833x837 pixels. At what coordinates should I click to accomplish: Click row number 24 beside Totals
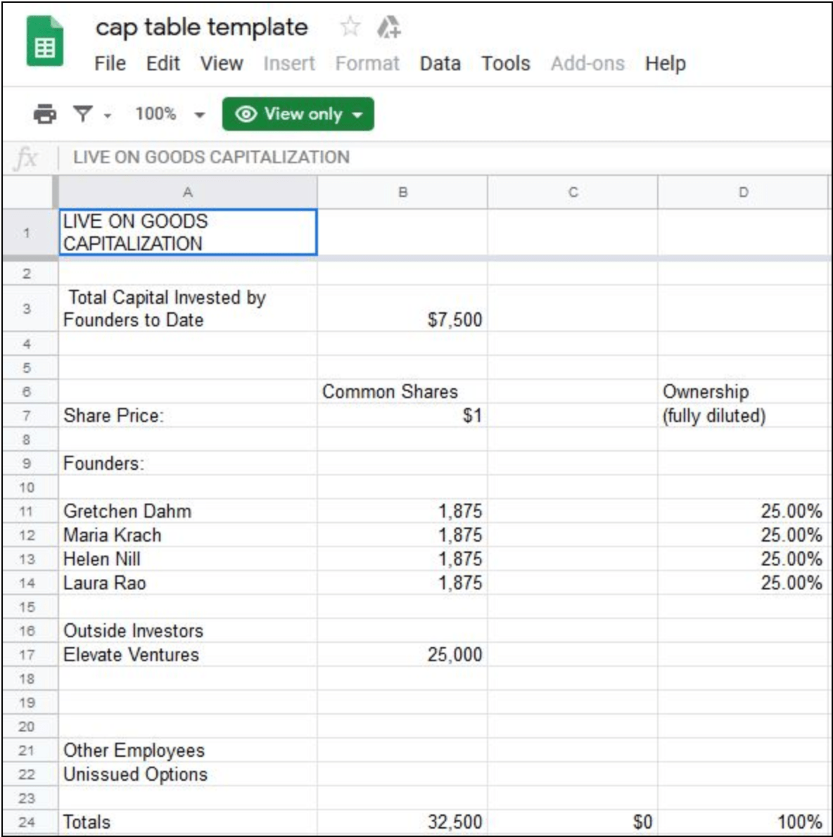(28, 821)
